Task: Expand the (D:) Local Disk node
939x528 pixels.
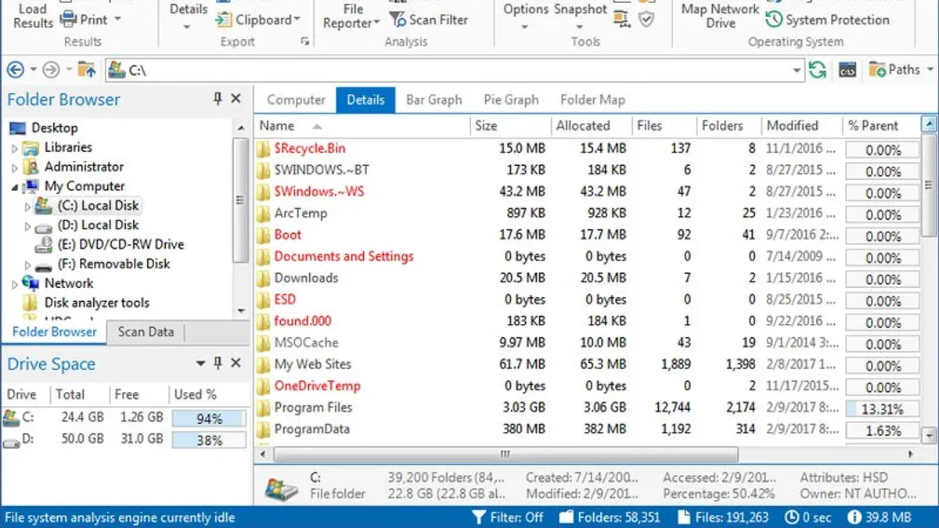Action: coord(28,226)
